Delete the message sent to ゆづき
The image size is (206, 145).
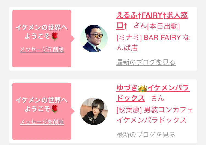tap(42, 122)
